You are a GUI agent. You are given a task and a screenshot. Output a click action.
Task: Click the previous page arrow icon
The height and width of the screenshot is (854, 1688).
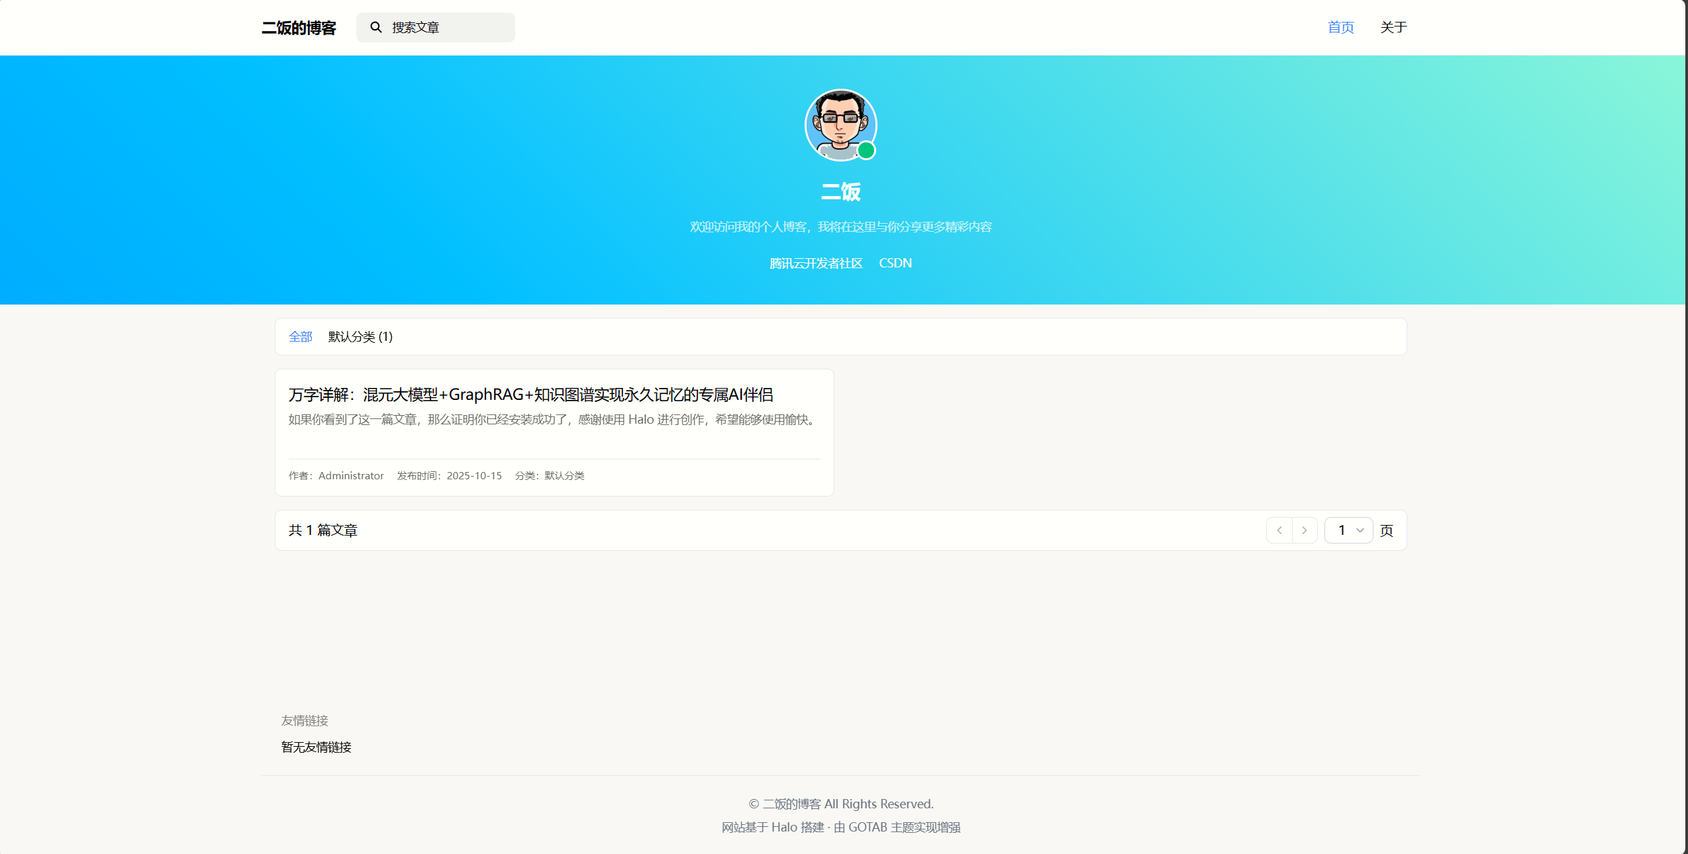coord(1278,530)
